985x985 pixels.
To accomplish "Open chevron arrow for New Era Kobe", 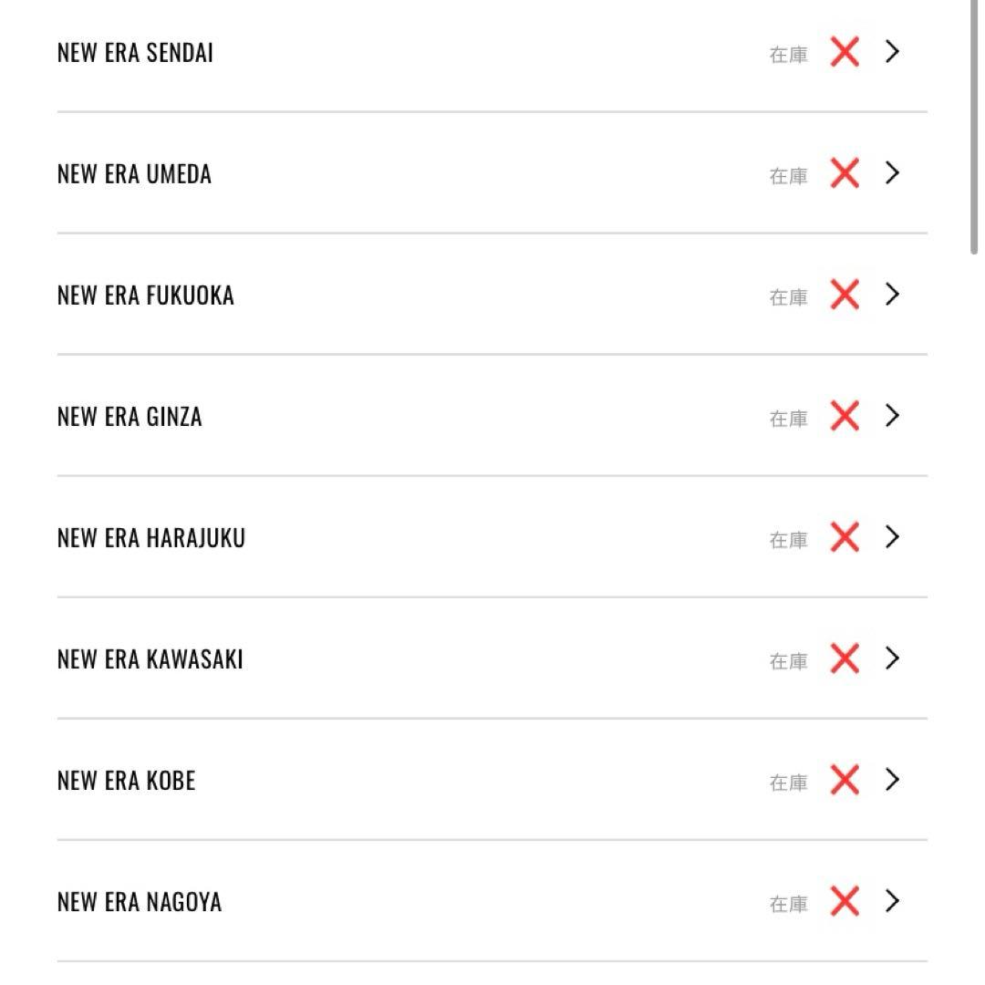I will pos(892,780).
